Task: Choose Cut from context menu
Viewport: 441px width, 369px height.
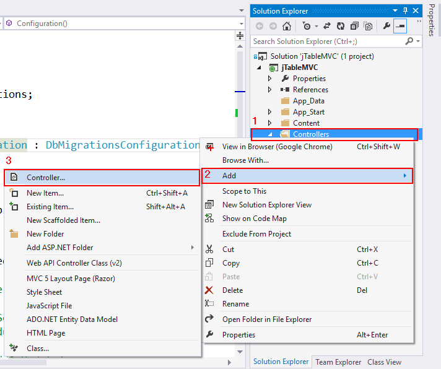Action: tap(307, 250)
